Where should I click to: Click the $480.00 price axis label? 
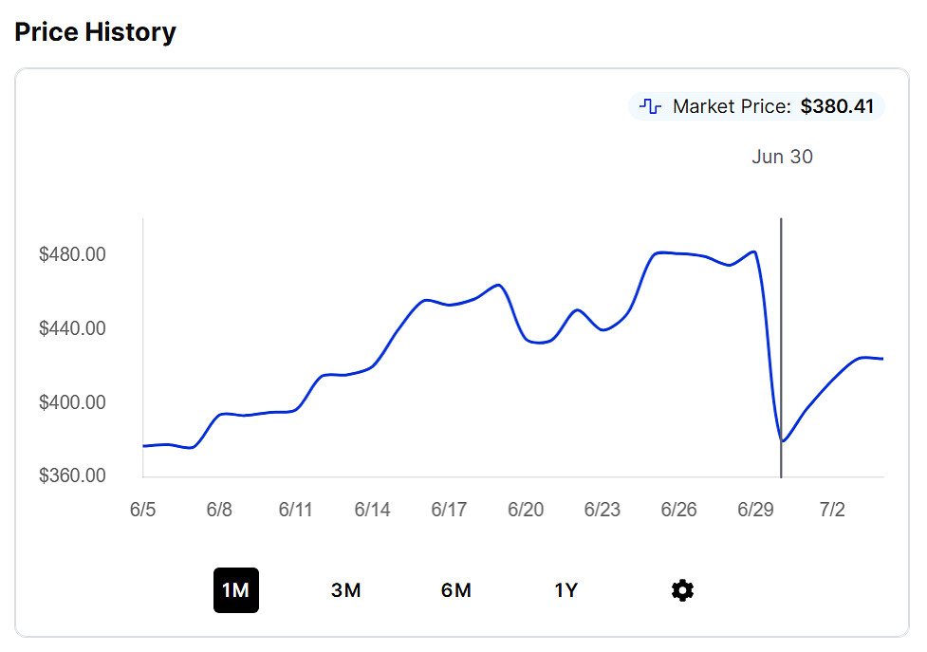point(72,254)
